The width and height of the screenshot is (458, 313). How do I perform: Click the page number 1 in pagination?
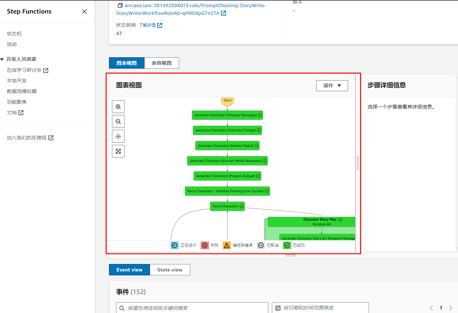point(441,308)
